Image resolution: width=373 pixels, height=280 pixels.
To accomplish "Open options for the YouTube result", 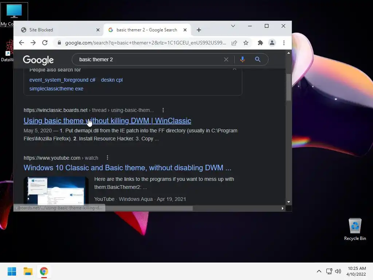I will point(107,157).
